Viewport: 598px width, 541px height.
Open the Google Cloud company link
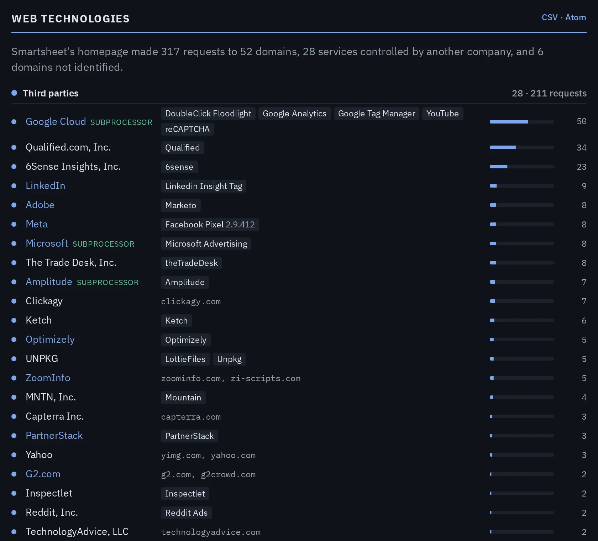point(56,122)
